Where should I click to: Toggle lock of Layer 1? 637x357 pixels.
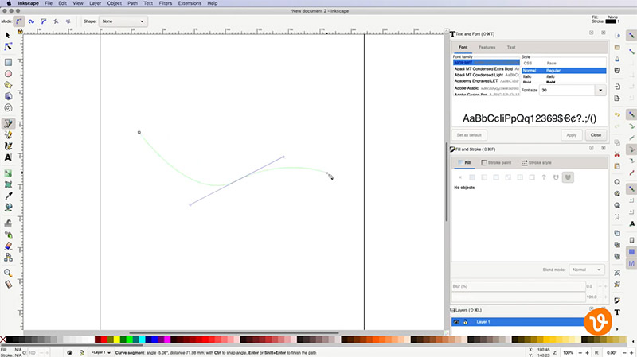465,322
